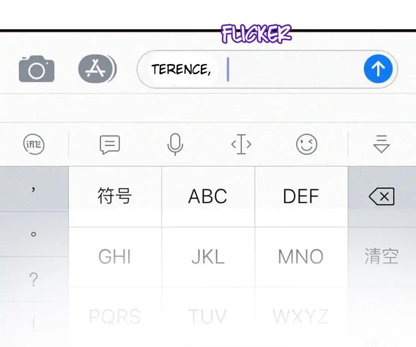Open the iFlytek keyboard logo menu

(x=34, y=144)
